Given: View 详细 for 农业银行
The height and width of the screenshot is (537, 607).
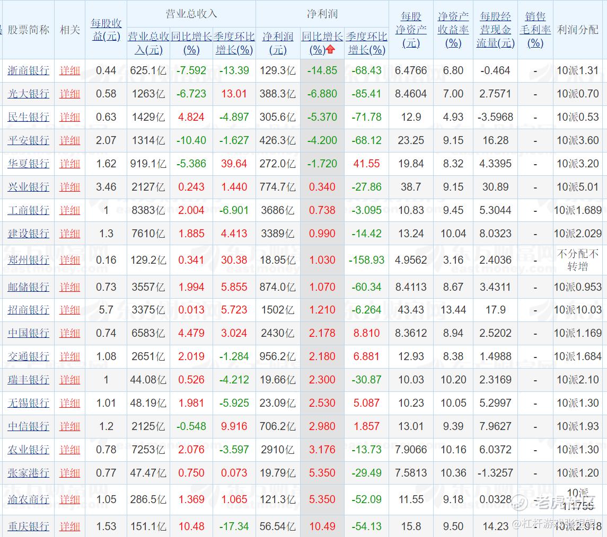Looking at the screenshot, I should pyautogui.click(x=69, y=450).
